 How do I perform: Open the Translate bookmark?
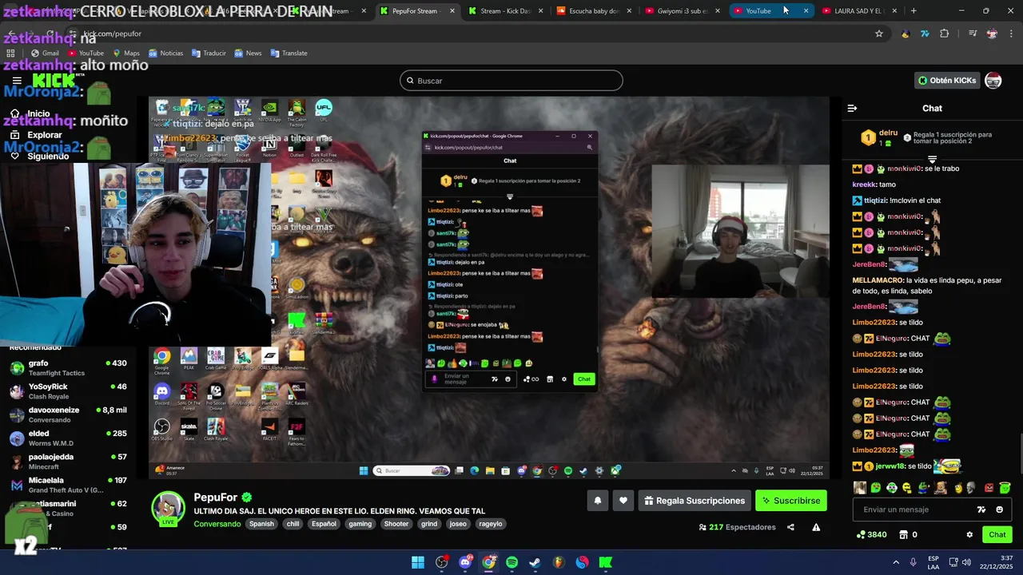(289, 54)
